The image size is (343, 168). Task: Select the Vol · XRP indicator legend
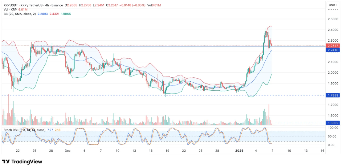[x=10, y=10]
